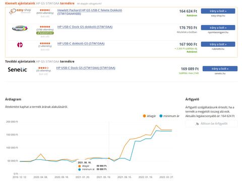Open the nyomtassingyen.hu colorful store logo
This screenshot has width=242, height=181.
point(20,28)
